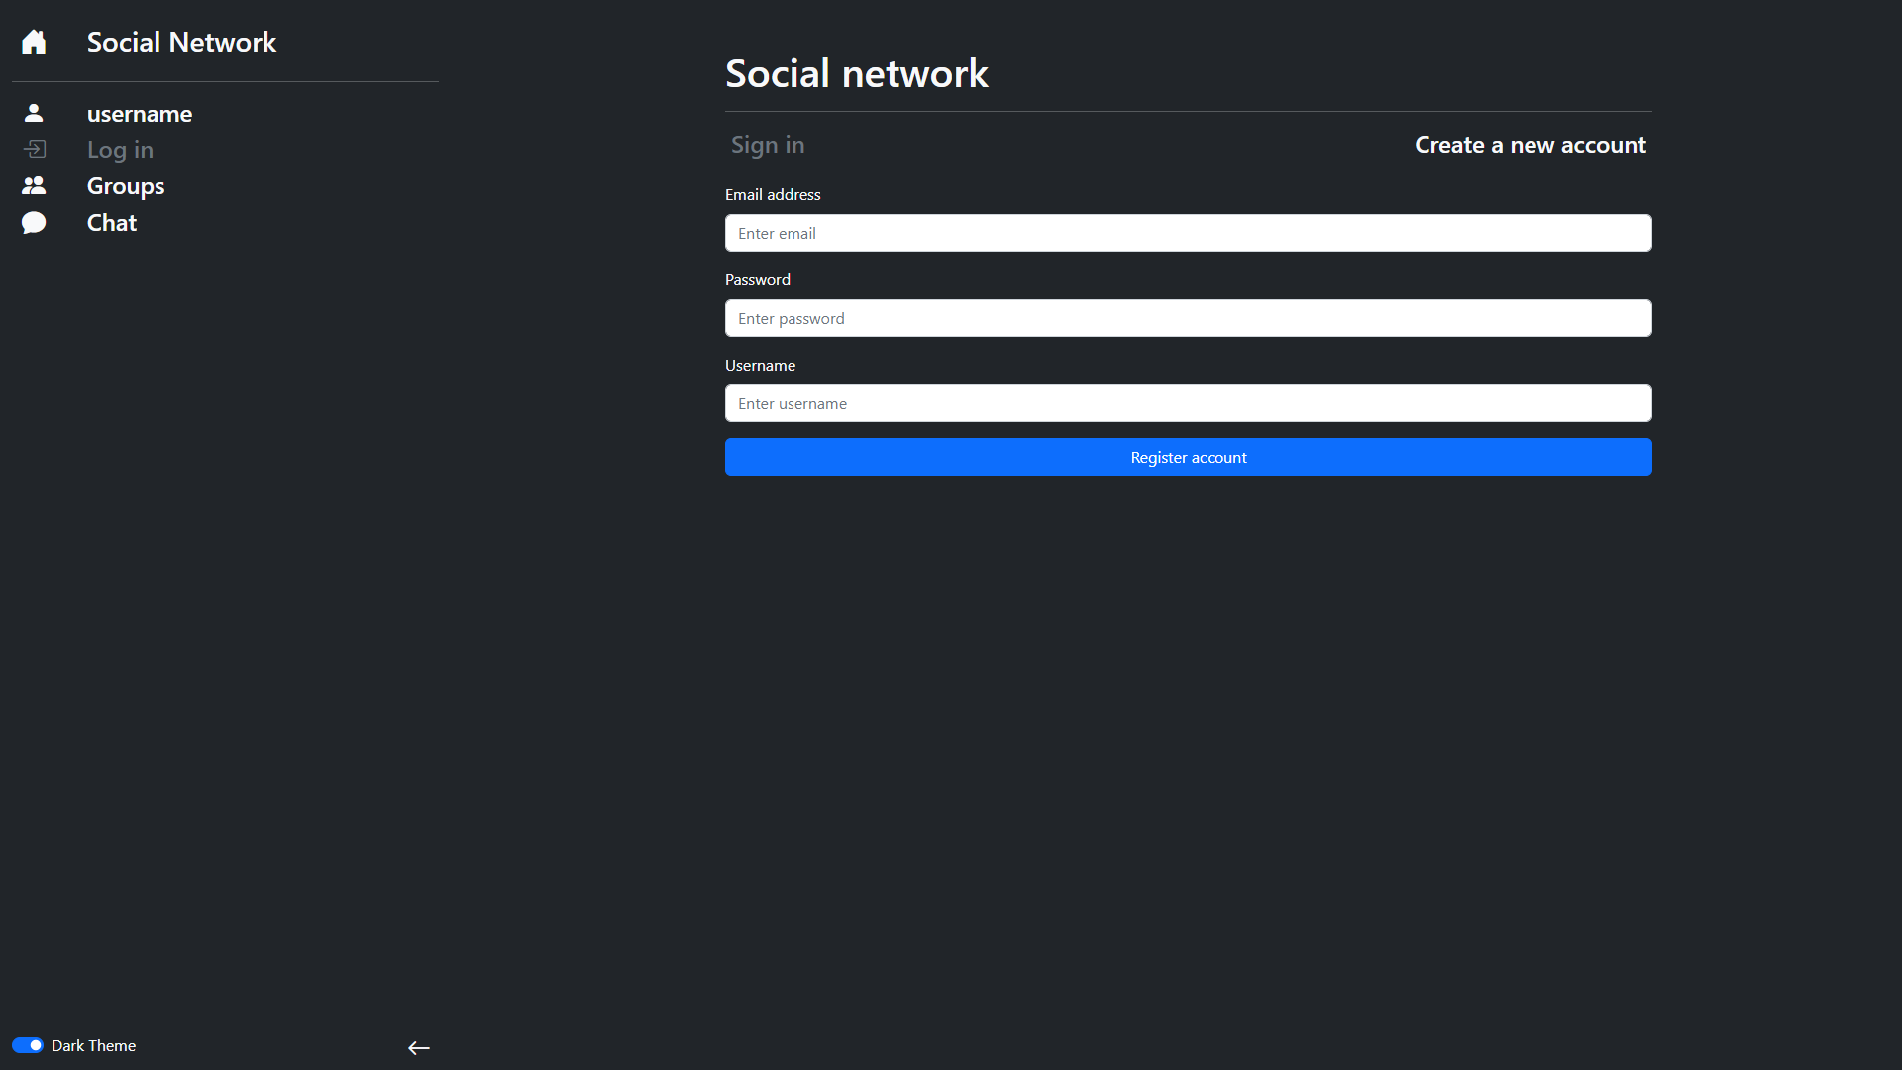1902x1070 pixels.
Task: Toggle the Dark Theme switch
Action: click(28, 1045)
